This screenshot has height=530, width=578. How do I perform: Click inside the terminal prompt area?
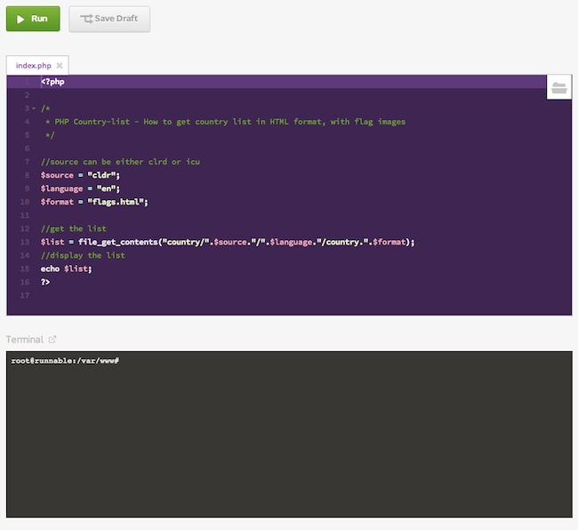click(289, 434)
